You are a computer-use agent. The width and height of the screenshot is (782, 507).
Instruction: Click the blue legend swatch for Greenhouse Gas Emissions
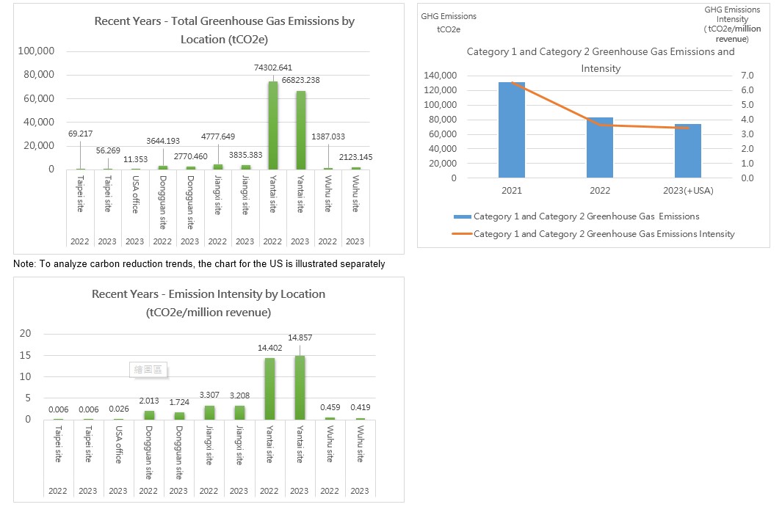coord(462,217)
